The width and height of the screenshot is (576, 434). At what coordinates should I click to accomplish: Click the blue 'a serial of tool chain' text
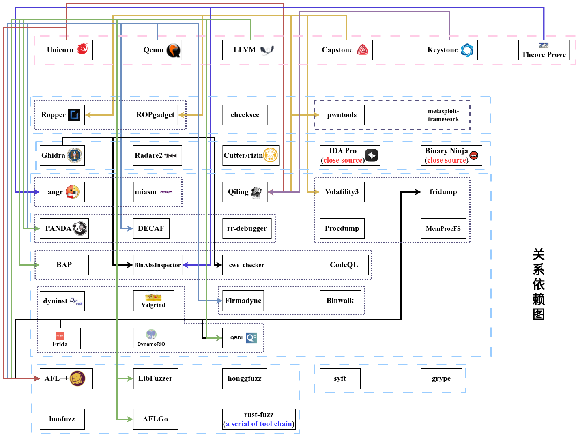point(259,424)
